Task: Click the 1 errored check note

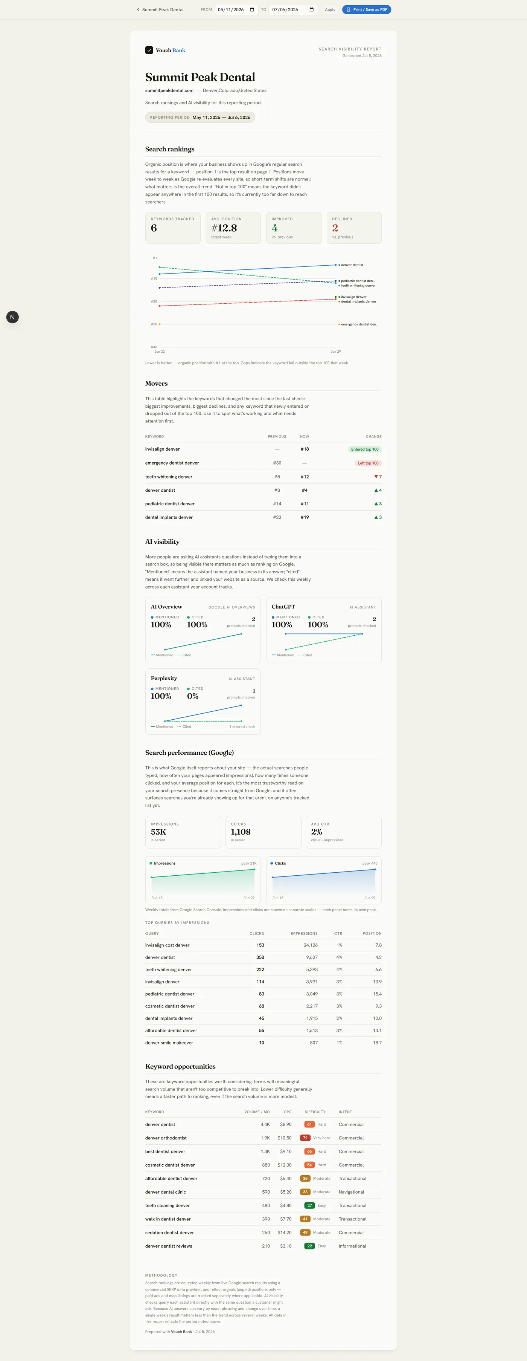Action: (x=242, y=726)
